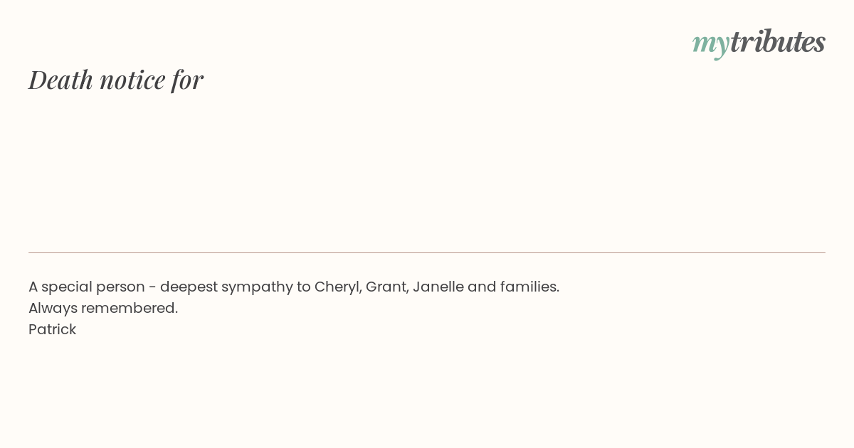Click the green "my" in the logo
Image resolution: width=854 pixels, height=448 pixels.
pyautogui.click(x=711, y=46)
